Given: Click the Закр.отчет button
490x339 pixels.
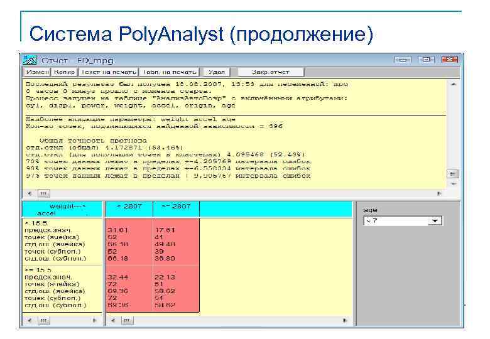Looking at the screenshot, I should (x=271, y=72).
